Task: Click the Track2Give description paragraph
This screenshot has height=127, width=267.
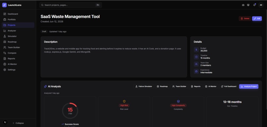Action: (113, 50)
